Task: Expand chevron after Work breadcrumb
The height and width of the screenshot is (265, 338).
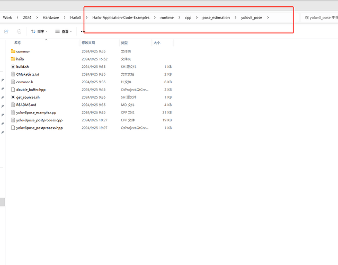Action: coord(17,17)
